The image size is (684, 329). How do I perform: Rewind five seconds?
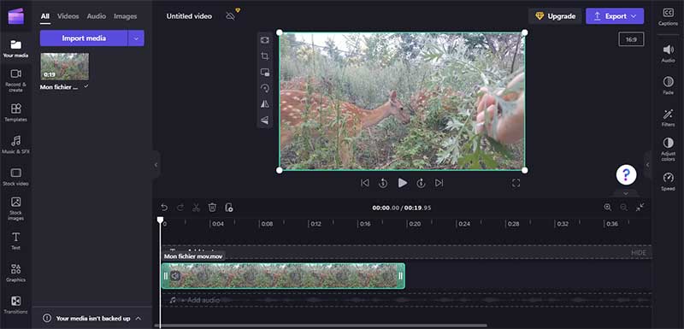point(383,183)
